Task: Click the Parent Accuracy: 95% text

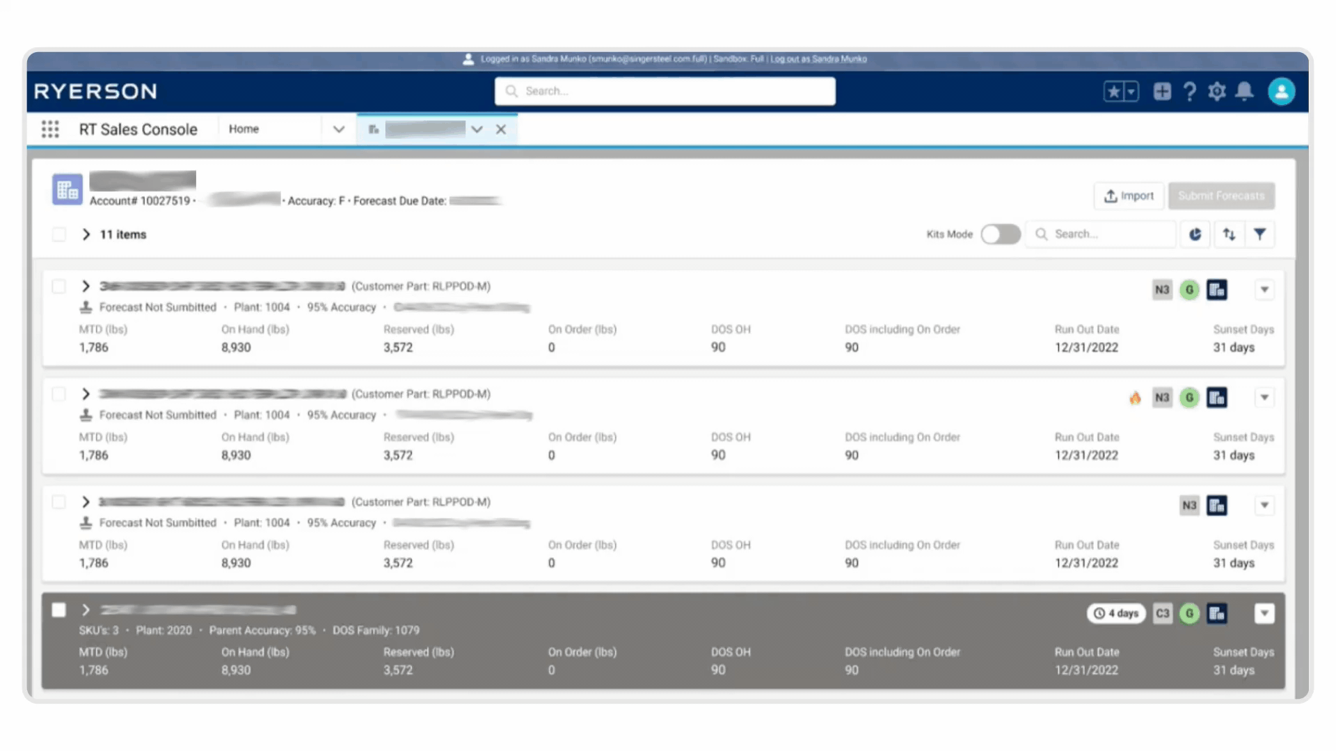Action: [x=262, y=631]
